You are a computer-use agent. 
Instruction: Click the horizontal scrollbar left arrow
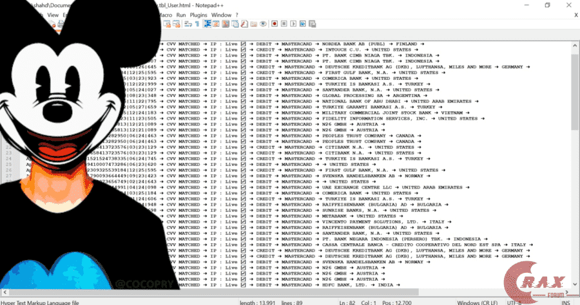coord(5,292)
